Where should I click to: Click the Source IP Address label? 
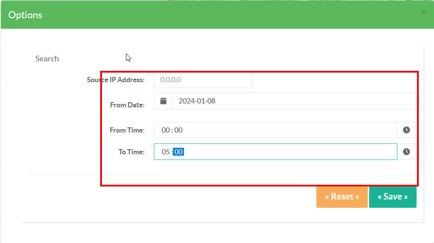(x=115, y=80)
